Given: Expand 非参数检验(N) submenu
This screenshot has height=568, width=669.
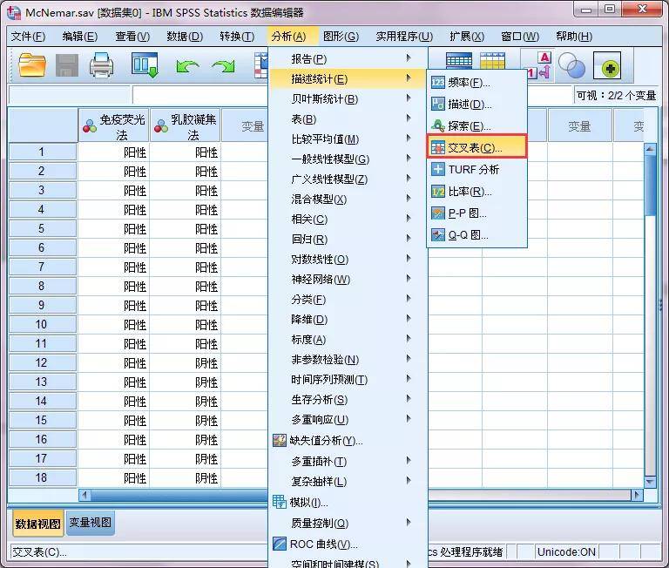Looking at the screenshot, I should pyautogui.click(x=348, y=360).
